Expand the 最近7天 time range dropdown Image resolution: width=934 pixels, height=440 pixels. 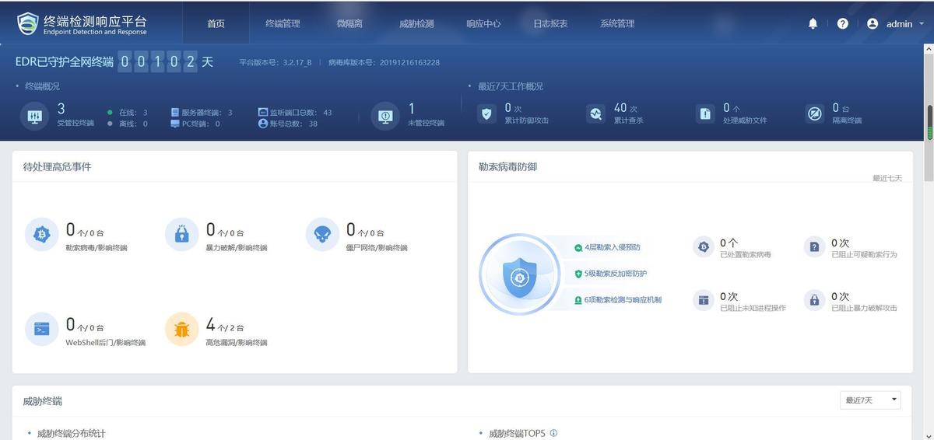point(870,400)
